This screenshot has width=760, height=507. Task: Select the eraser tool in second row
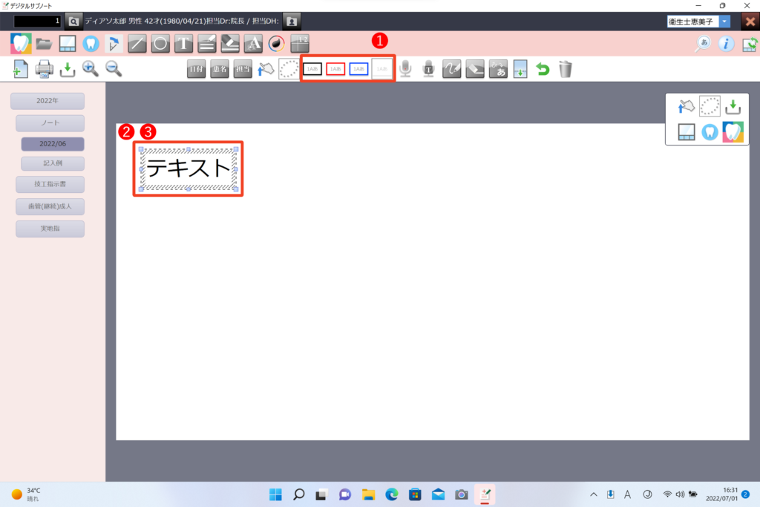tap(474, 69)
